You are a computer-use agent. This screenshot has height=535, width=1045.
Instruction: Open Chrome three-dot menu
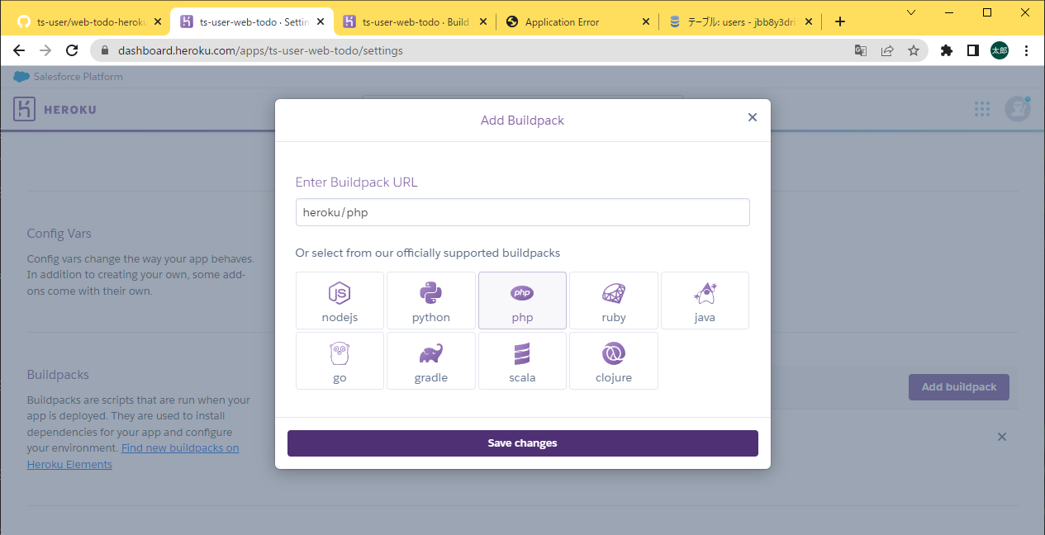point(1027,50)
